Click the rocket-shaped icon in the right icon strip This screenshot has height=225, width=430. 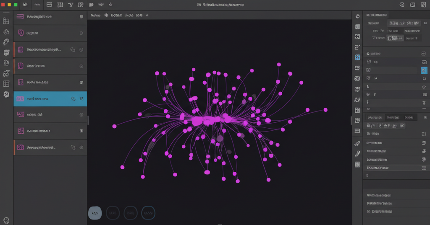pyautogui.click(x=357, y=143)
